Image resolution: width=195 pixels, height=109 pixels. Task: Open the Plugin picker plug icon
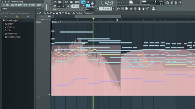[143, 9]
